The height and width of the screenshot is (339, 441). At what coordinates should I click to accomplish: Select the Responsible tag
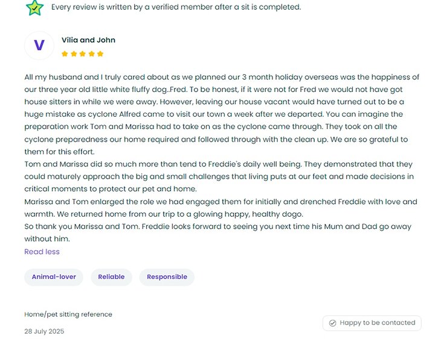pos(167,277)
